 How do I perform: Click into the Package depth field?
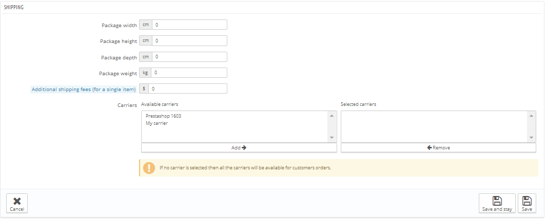[x=189, y=57]
